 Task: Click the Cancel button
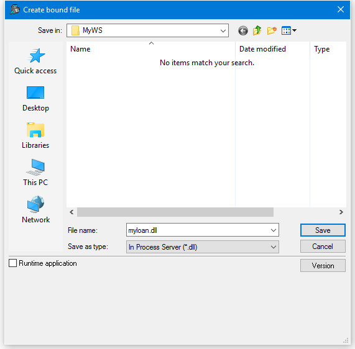[323, 247]
